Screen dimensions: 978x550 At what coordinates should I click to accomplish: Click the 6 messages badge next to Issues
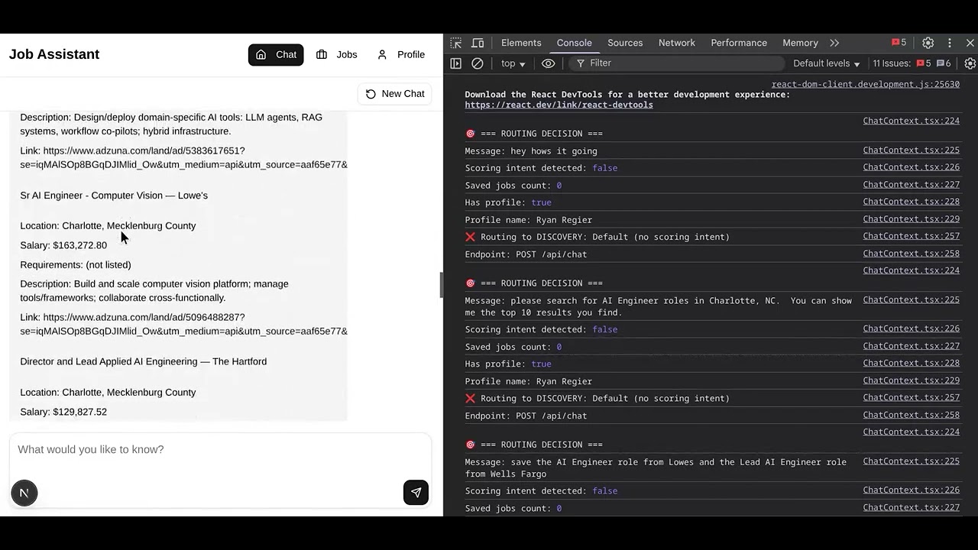point(944,63)
